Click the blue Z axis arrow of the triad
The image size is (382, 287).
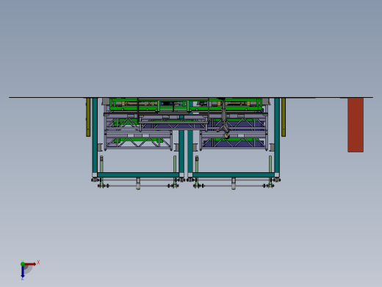click(23, 272)
